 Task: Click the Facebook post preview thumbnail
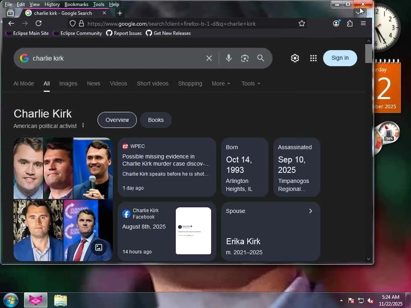(193, 231)
